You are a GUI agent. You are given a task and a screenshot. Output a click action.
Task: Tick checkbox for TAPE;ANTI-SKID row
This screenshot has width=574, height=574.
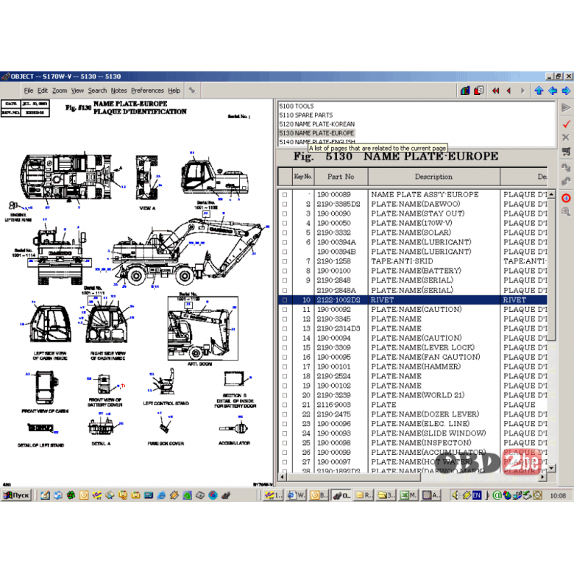click(x=285, y=261)
